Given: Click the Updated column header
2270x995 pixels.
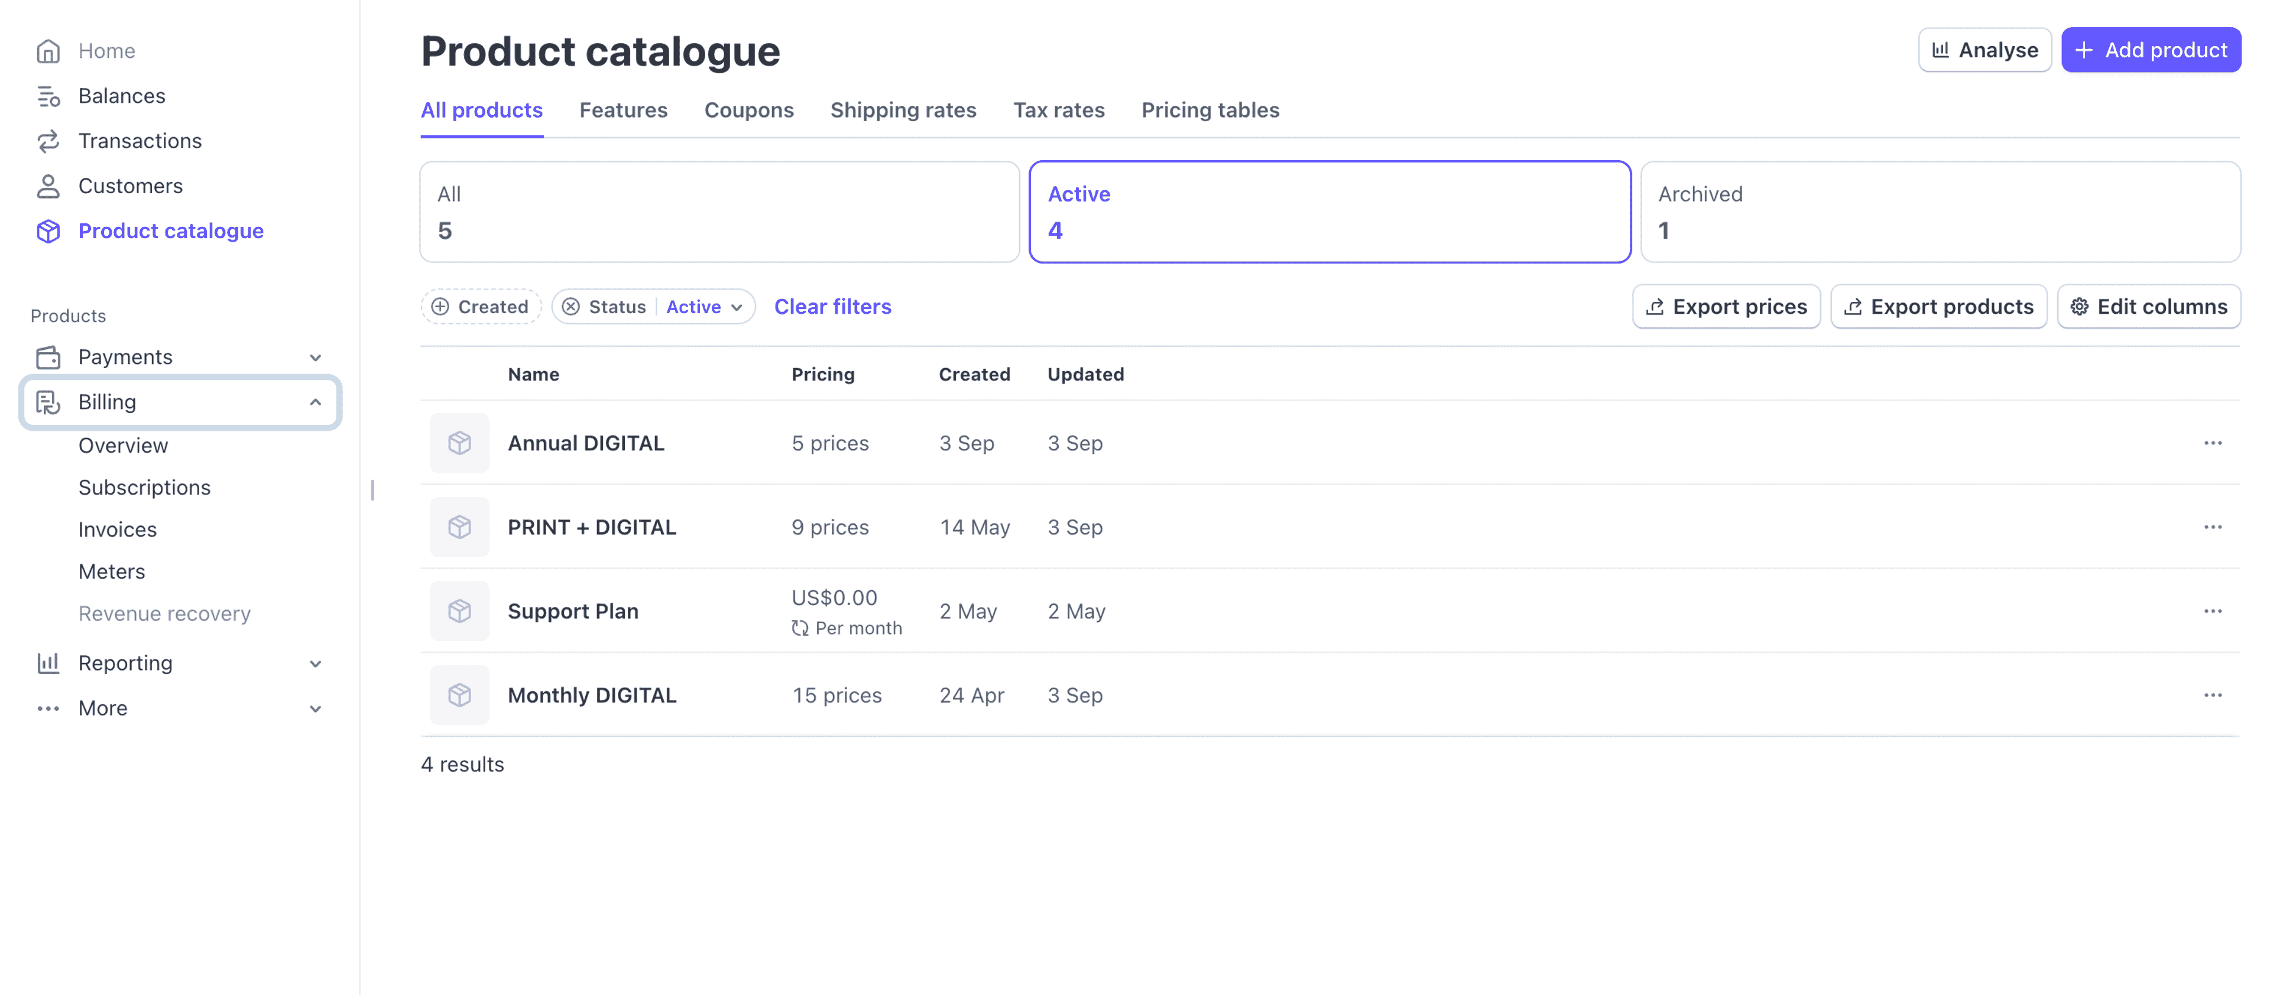Looking at the screenshot, I should point(1086,374).
